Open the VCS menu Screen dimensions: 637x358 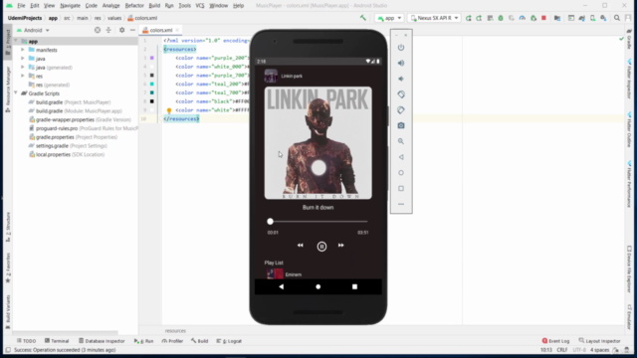(200, 6)
